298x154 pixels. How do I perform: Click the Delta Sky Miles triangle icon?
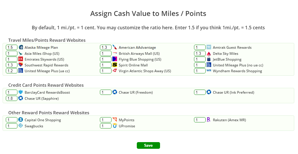pos(209,54)
